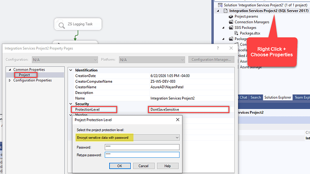Switch to the Chat tab
Viewport: 310px width, 174px height.
pos(243,98)
